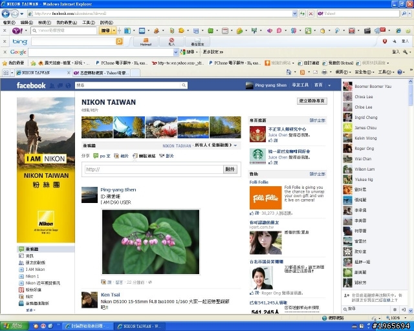414x331 pixels.
Task: Open the Quick Tabs grid icon
Action: 6,72
